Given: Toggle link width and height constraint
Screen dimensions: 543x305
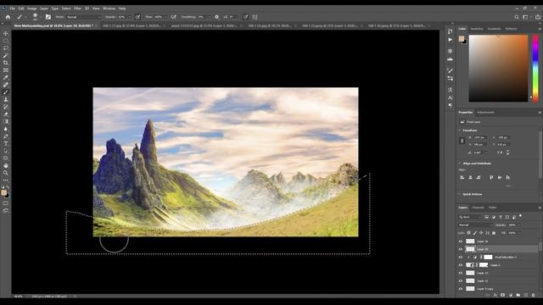Looking at the screenshot, I should click(462, 141).
